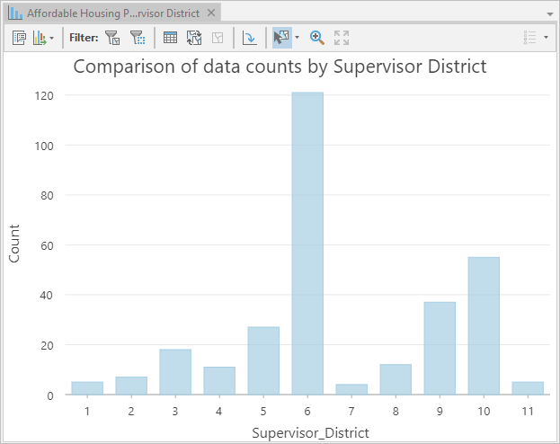Select the bar for district 10
This screenshot has height=444, width=560.
(x=484, y=325)
